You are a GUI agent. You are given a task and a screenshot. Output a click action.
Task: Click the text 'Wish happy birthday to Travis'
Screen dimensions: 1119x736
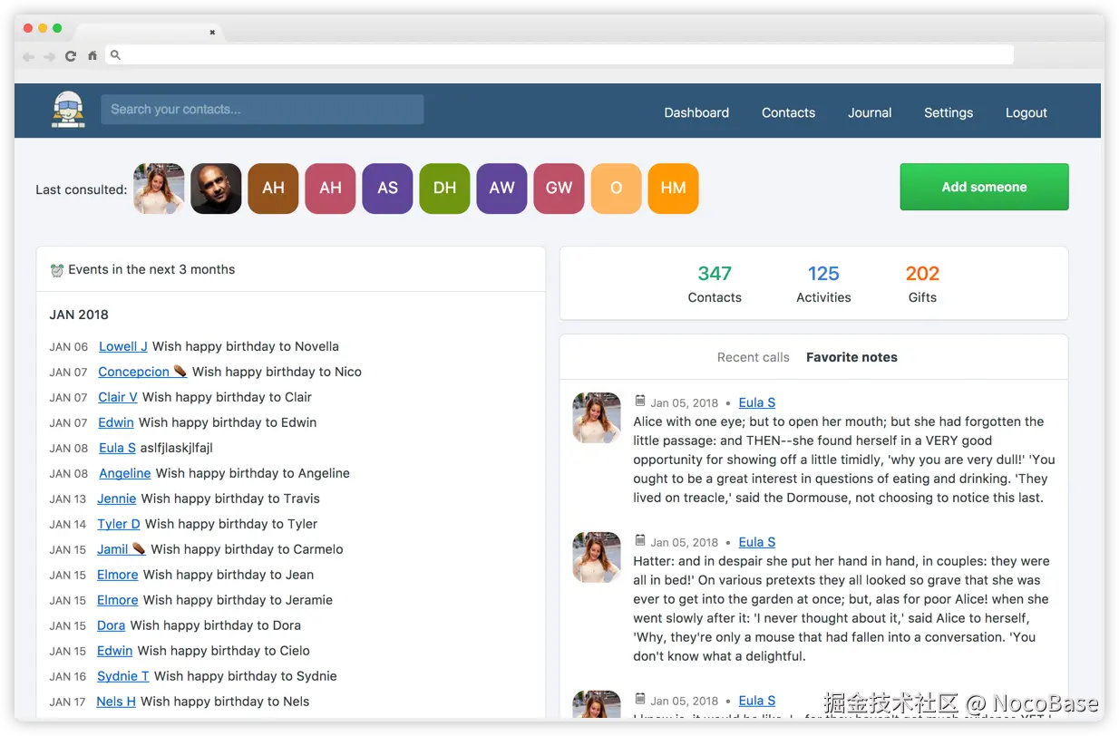coord(230,499)
